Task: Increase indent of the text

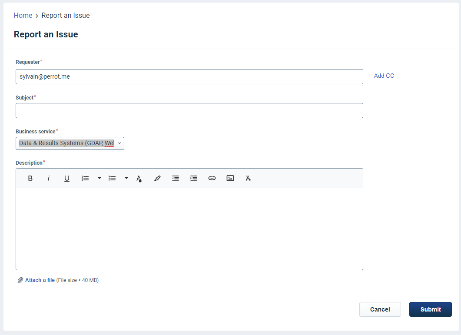Action: coord(194,178)
